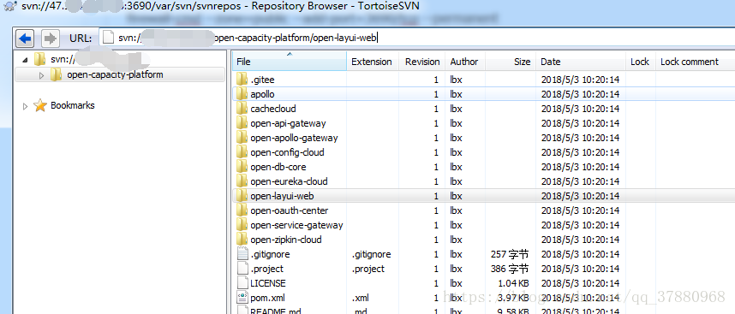Select the .gitee folder icon
Image resolution: width=735 pixels, height=314 pixels.
242,80
